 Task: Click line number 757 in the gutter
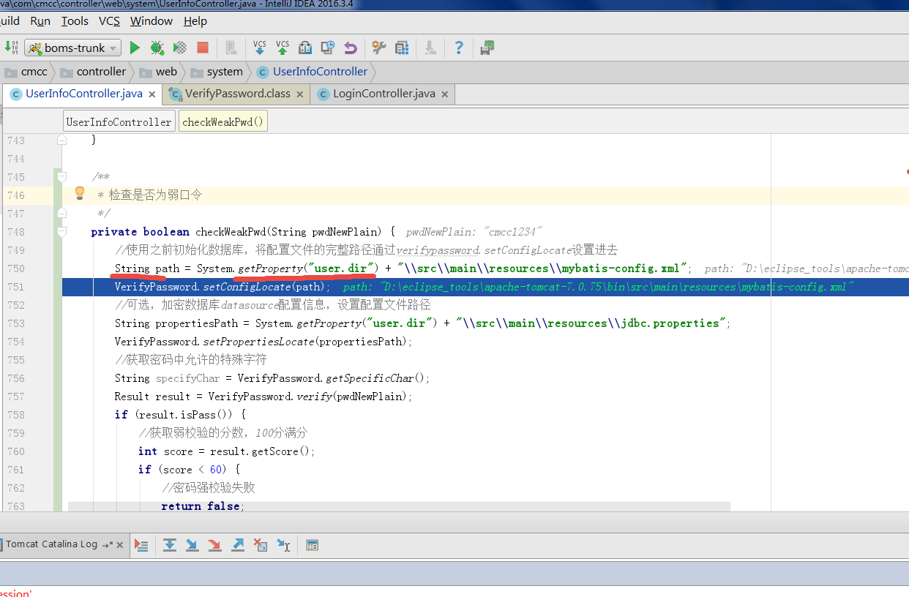16,397
